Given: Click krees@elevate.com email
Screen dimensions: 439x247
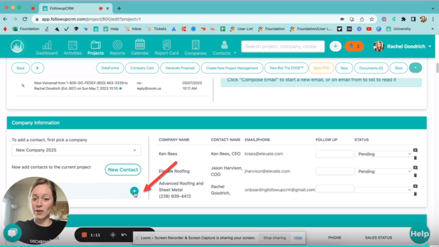Looking at the screenshot, I should (x=264, y=153).
